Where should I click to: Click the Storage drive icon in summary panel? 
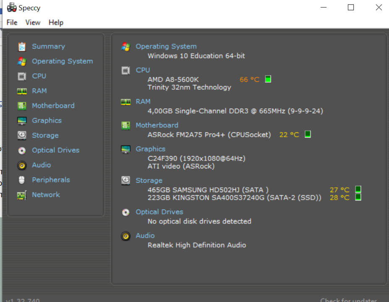125,180
